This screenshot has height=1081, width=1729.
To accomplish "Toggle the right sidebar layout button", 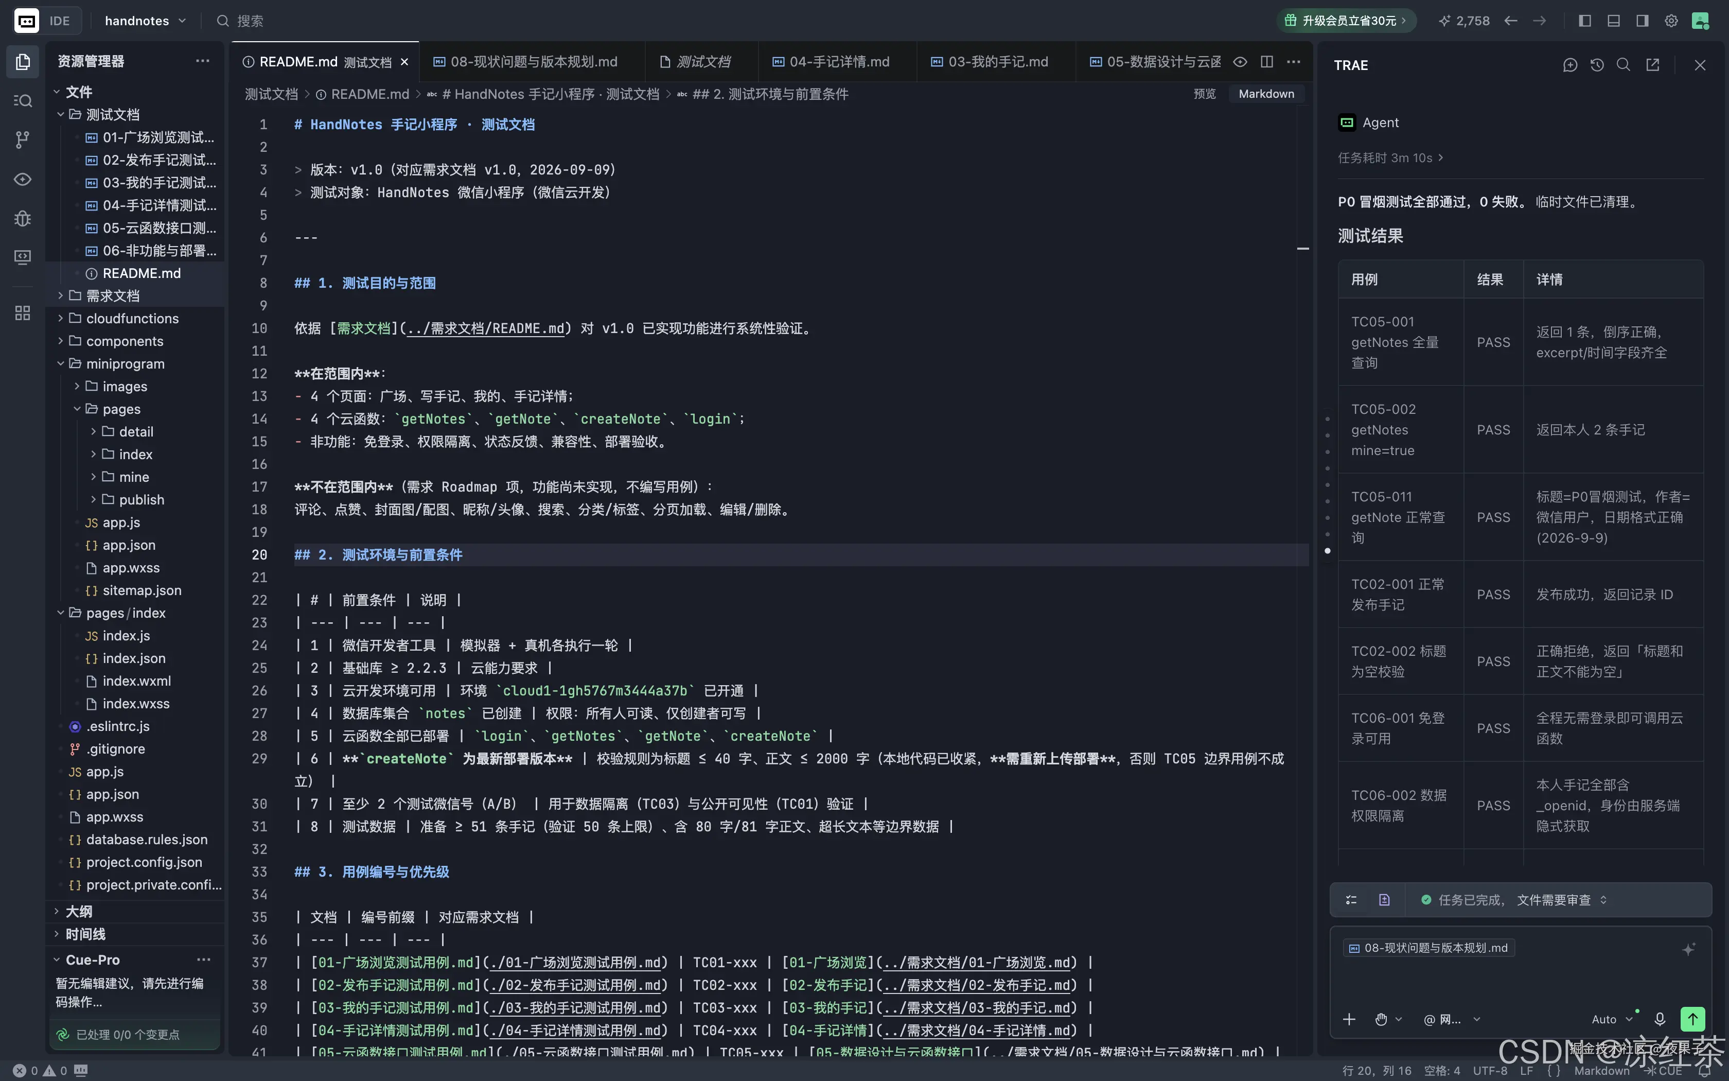I will [1643, 21].
